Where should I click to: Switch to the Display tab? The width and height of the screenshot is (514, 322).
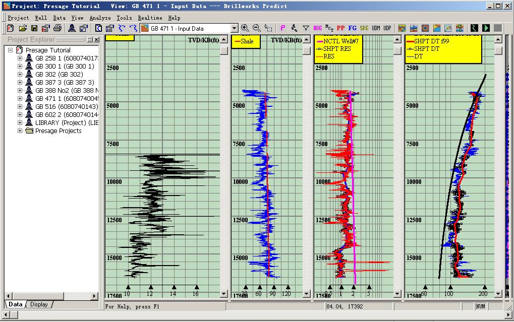[x=39, y=304]
